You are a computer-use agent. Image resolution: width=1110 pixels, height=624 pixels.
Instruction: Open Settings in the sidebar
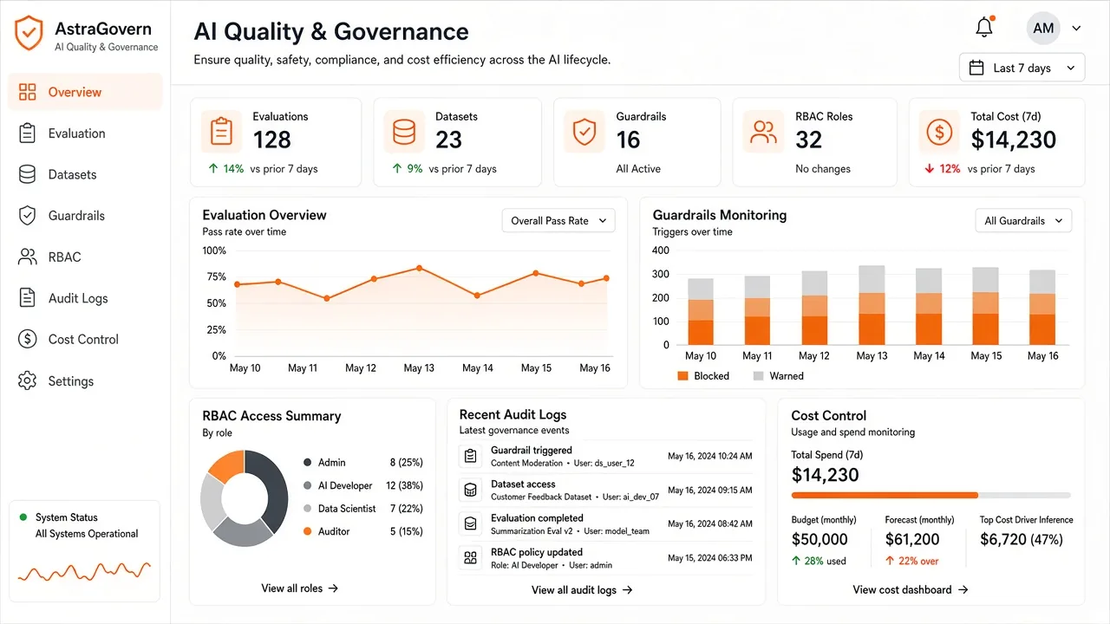pos(85,380)
